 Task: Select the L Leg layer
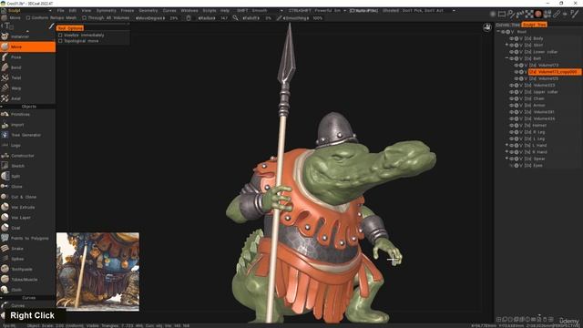(539, 138)
